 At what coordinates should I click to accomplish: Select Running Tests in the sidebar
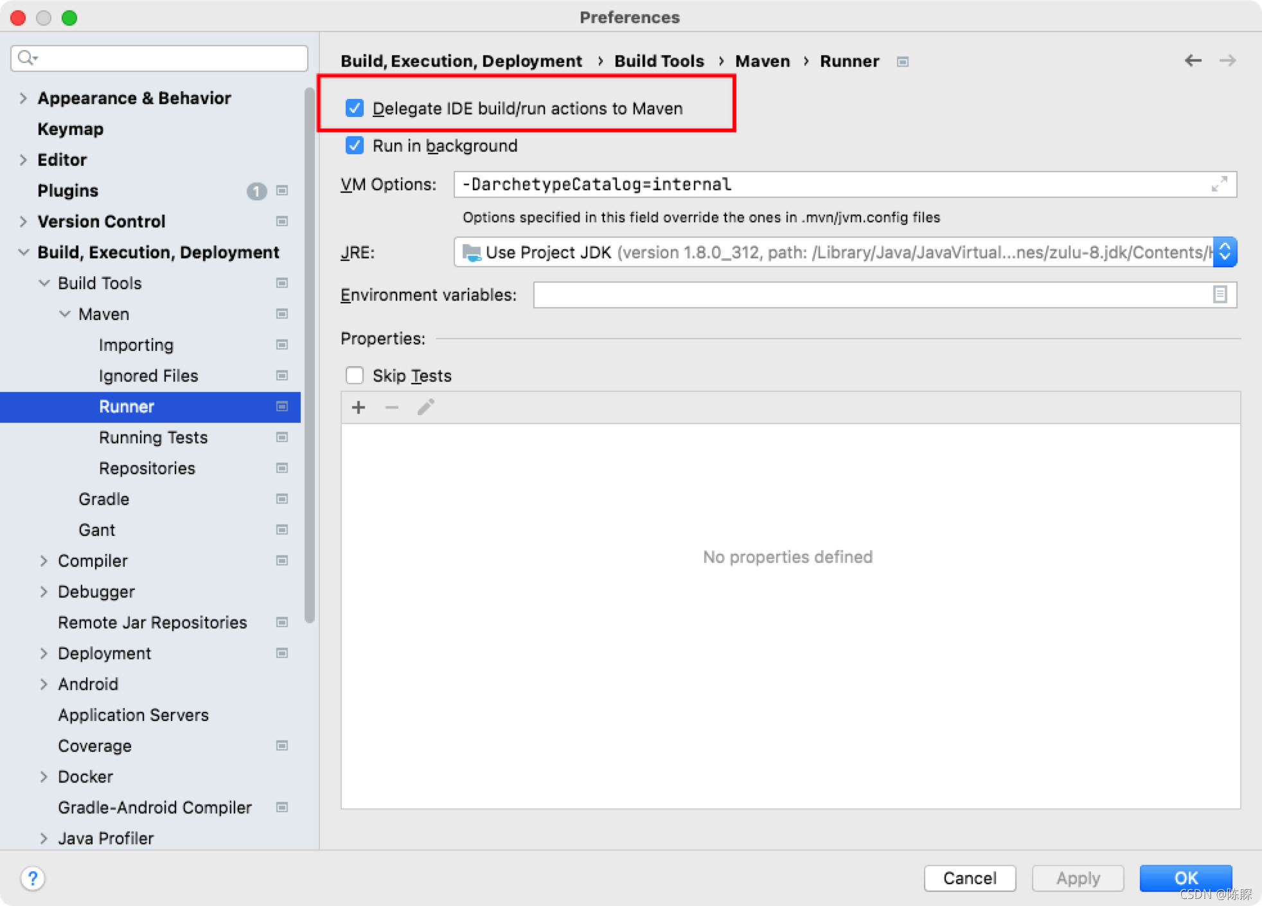(x=153, y=438)
